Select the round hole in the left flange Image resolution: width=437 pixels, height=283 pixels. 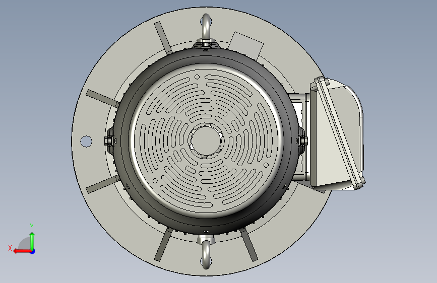[86, 141]
